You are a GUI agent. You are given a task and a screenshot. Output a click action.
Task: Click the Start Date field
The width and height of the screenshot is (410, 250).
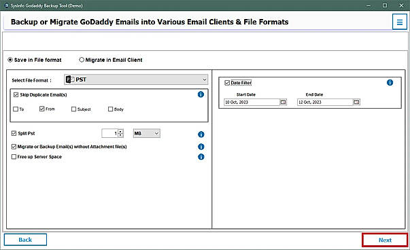(x=252, y=102)
